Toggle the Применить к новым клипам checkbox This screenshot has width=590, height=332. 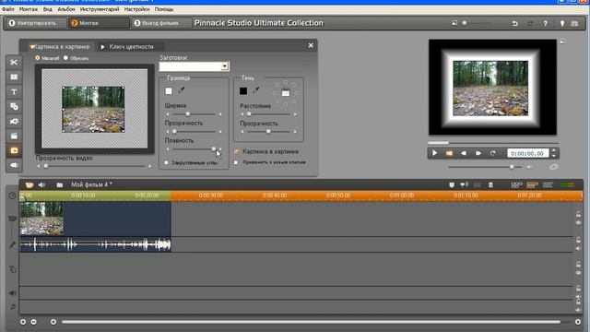pyautogui.click(x=236, y=162)
